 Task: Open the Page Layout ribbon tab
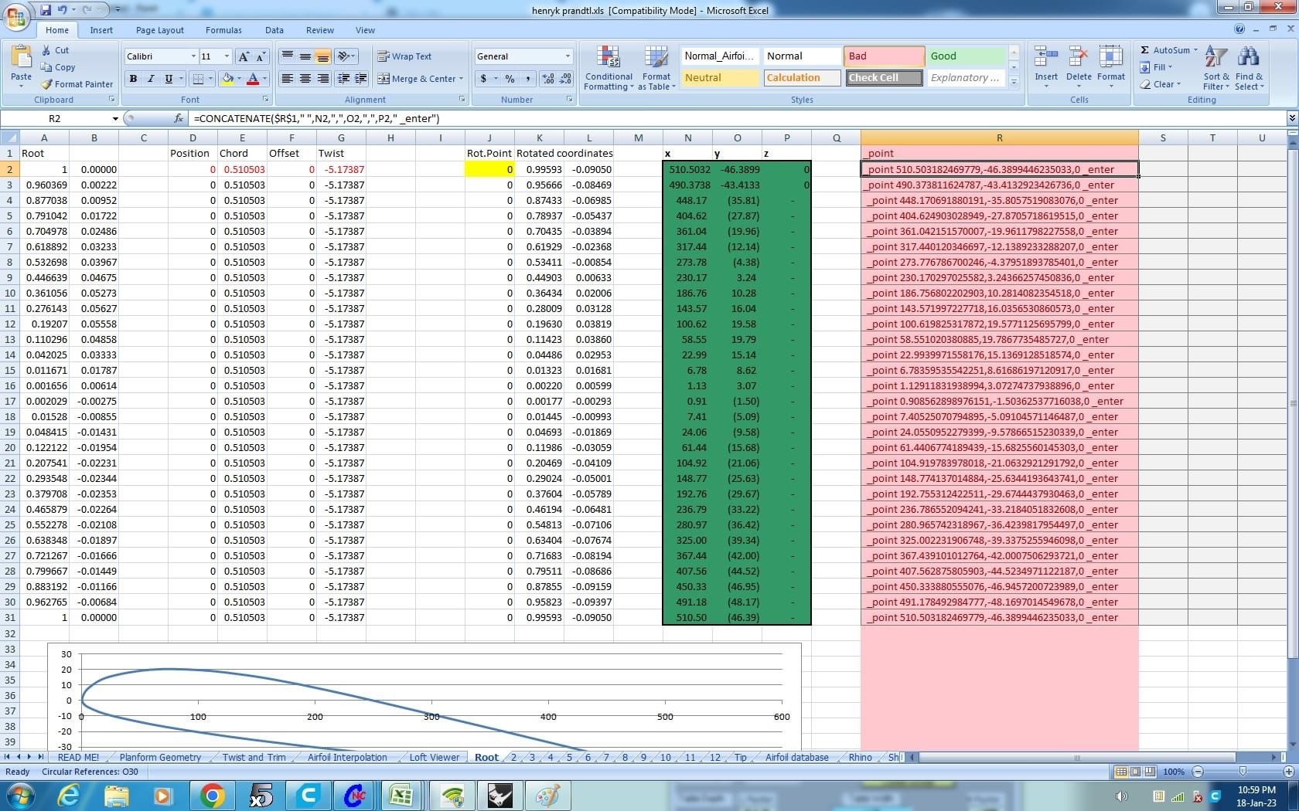coord(159,30)
